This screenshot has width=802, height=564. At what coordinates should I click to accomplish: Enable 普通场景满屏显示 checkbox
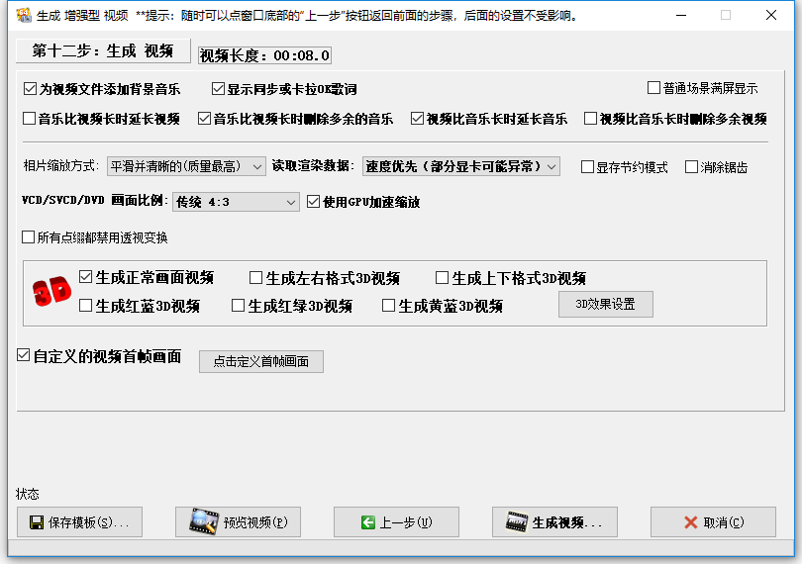pos(653,88)
